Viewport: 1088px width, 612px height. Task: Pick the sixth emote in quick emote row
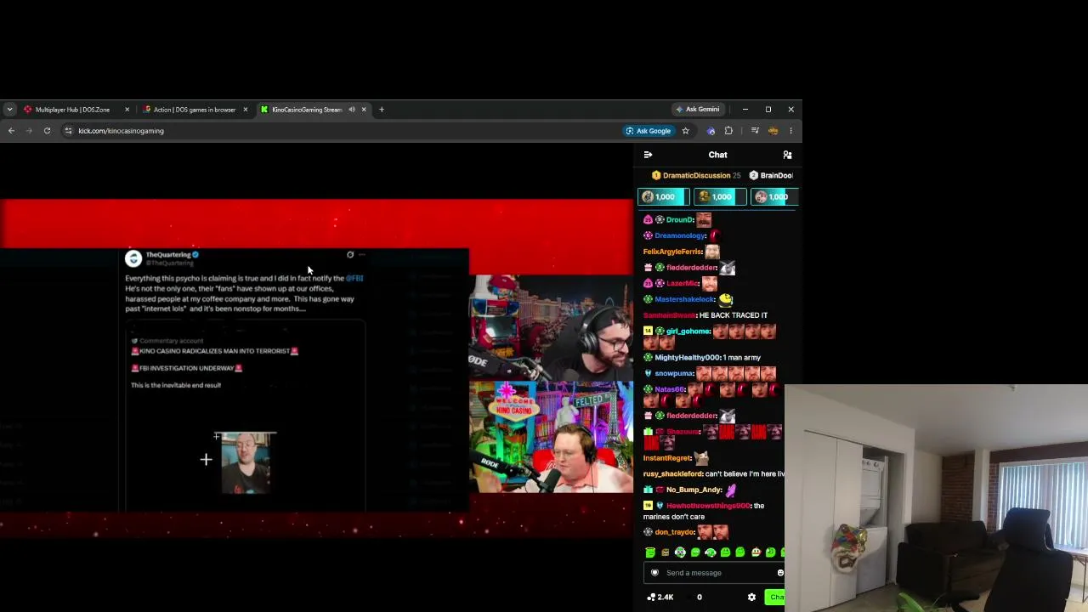coord(725,552)
